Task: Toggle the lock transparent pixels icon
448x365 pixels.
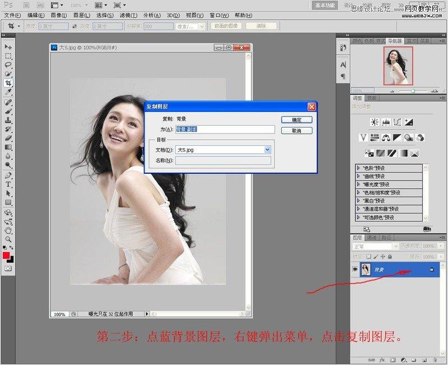Action: (368, 255)
